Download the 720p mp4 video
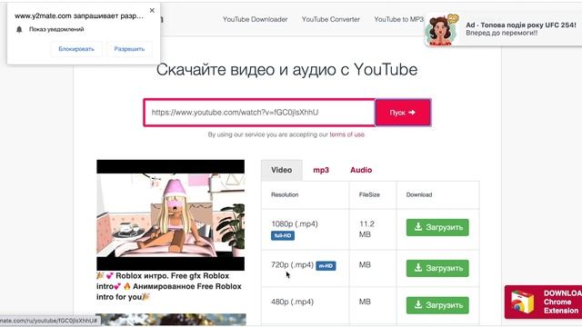582x327 pixels. 437,268
